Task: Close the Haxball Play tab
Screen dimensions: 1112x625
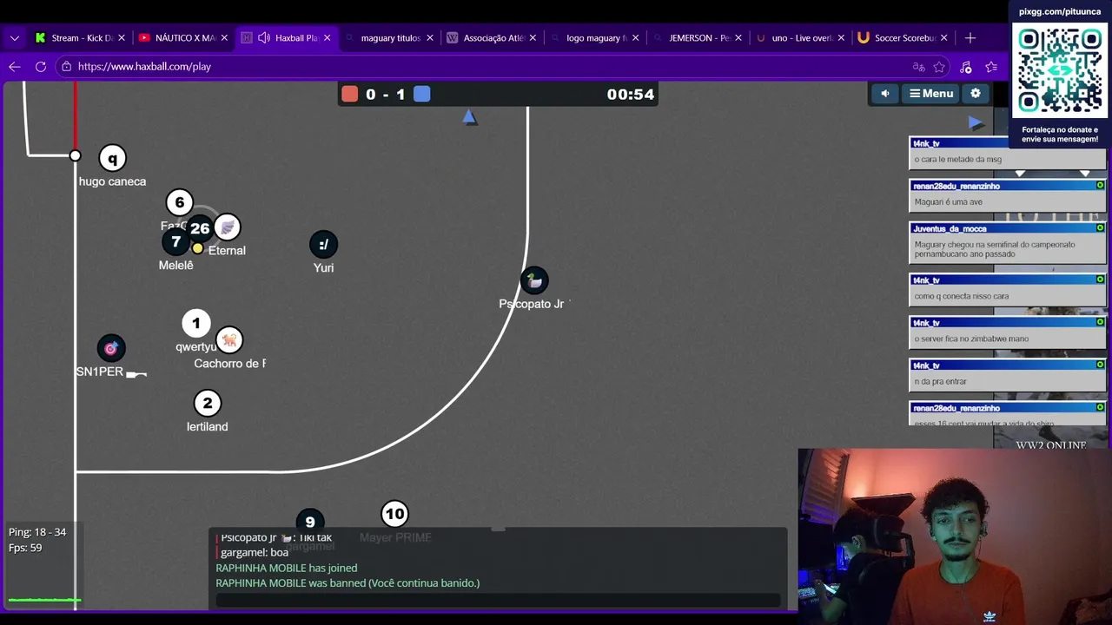Action: coord(328,38)
